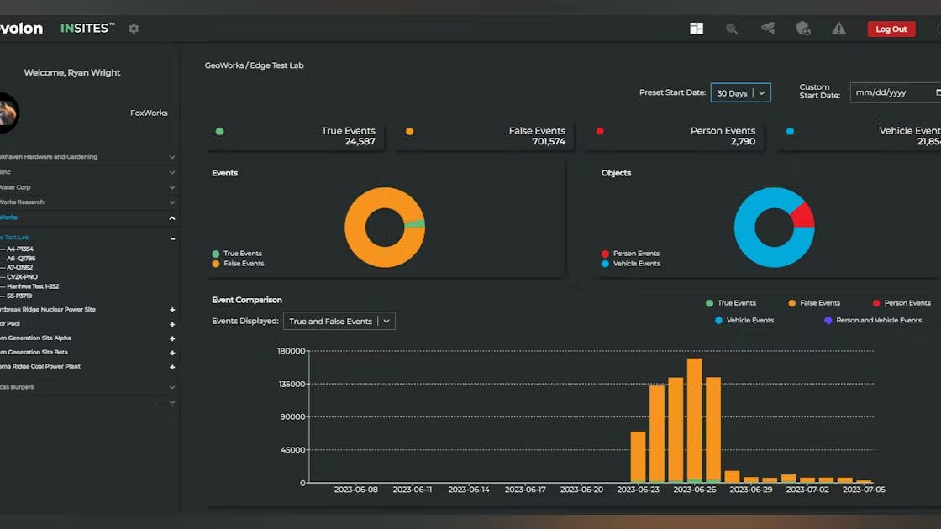
Task: Select camera A4-P1354 in site tree
Action: [x=20, y=249]
